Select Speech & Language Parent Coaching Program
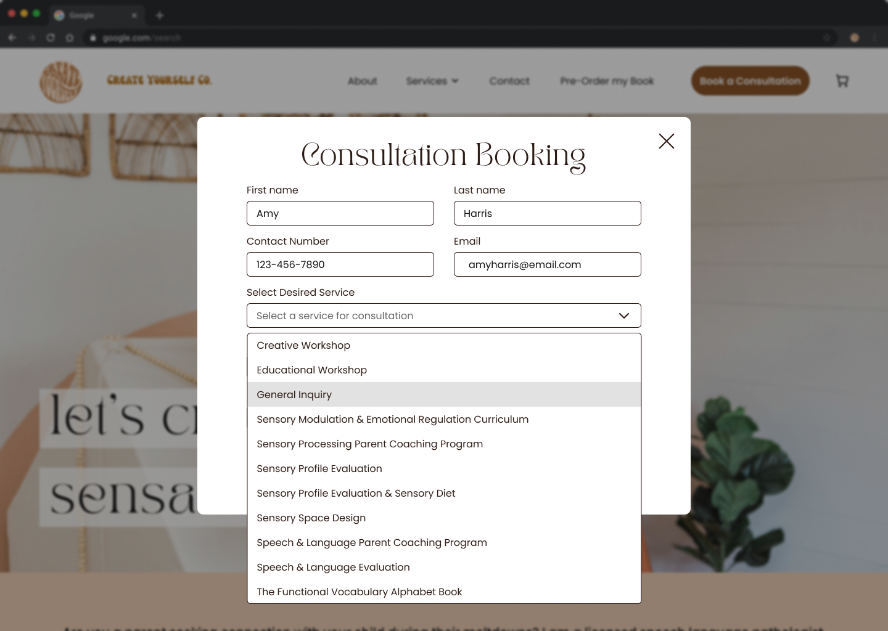The width and height of the screenshot is (888, 631). pyautogui.click(x=444, y=542)
